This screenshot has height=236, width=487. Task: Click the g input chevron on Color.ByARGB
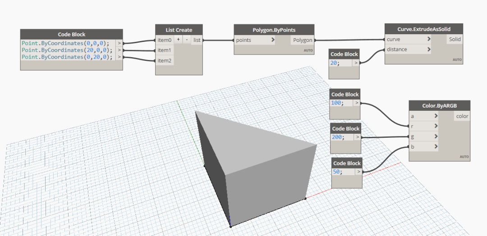coord(436,136)
